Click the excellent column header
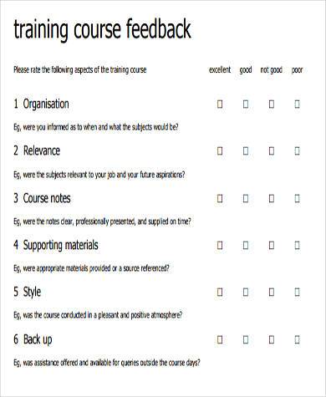 [220, 69]
